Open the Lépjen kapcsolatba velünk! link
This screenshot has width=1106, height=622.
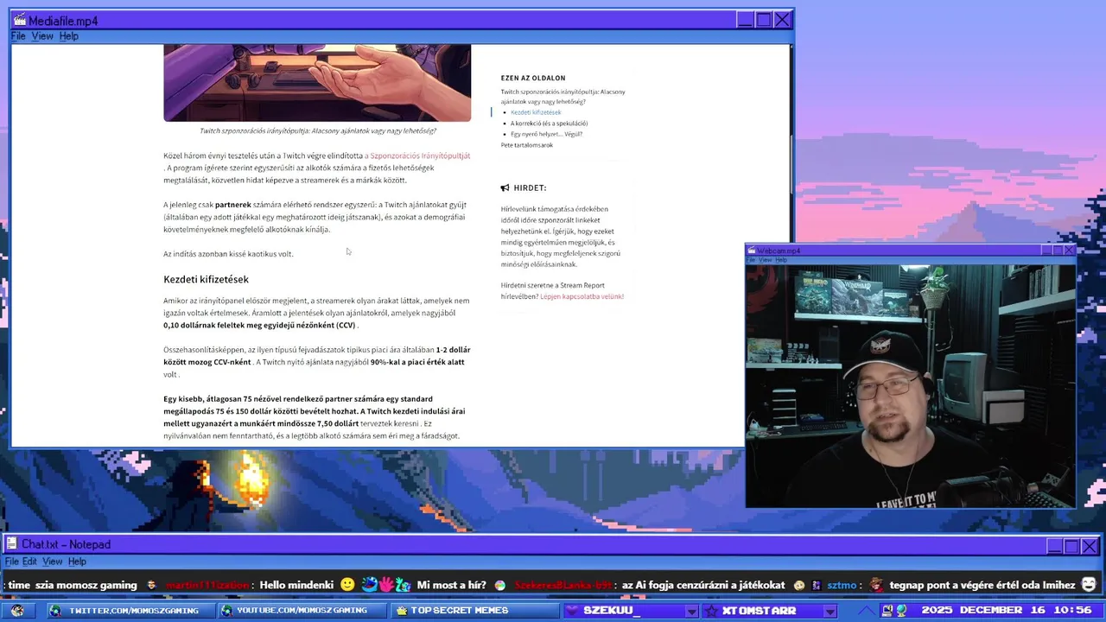tap(582, 296)
